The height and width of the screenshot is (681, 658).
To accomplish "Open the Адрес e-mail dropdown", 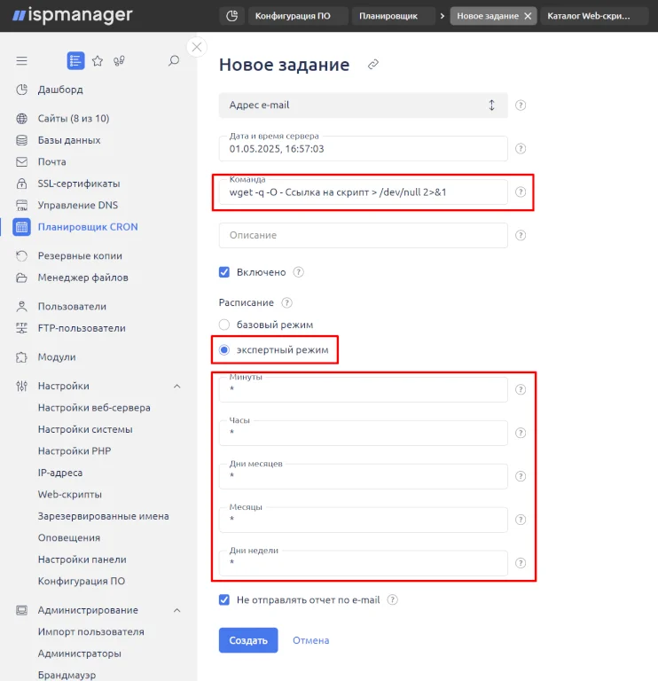I will tap(363, 105).
